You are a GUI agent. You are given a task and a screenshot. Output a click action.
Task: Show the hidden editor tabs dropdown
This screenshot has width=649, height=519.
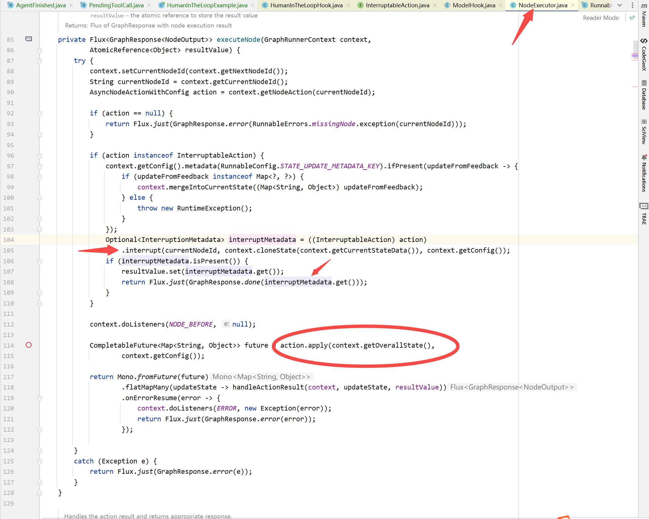620,5
